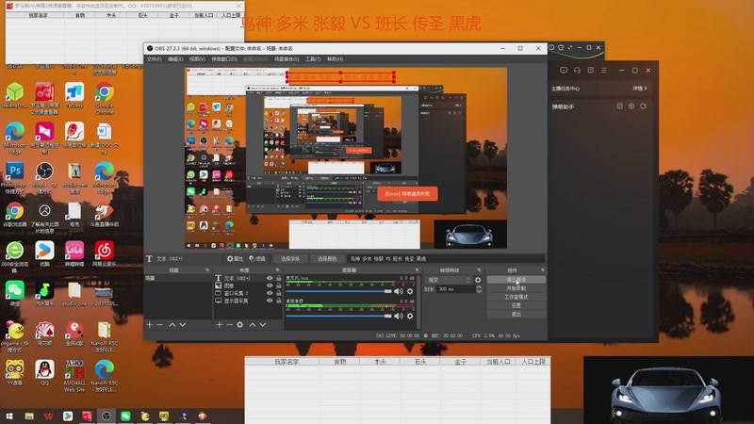Click Start Recording button in Controls
Viewport: 754px width, 424px height.
(x=516, y=288)
